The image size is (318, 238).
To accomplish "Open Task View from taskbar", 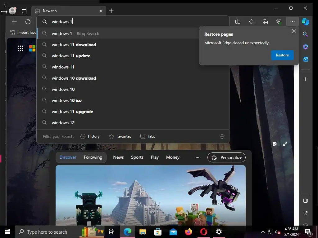I will [x=112, y=232].
